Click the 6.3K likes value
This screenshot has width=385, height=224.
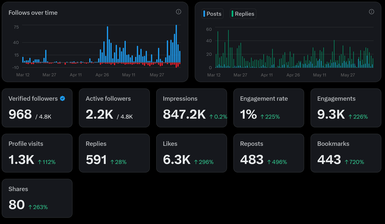tap(177, 159)
